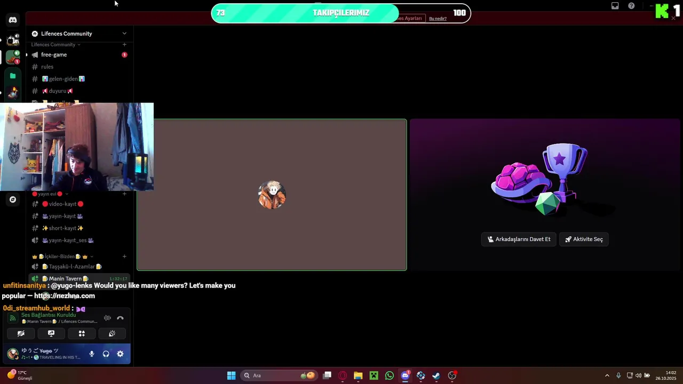Collapse the İçkiler-Bizden category
This screenshot has height=384, width=683.
pos(62,257)
